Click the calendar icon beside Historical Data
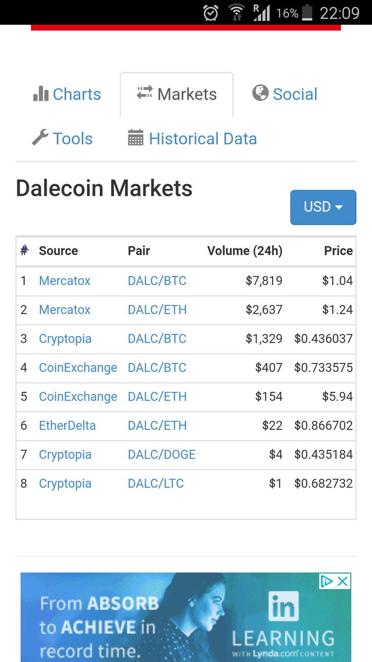Image resolution: width=372 pixels, height=662 pixels. (135, 138)
